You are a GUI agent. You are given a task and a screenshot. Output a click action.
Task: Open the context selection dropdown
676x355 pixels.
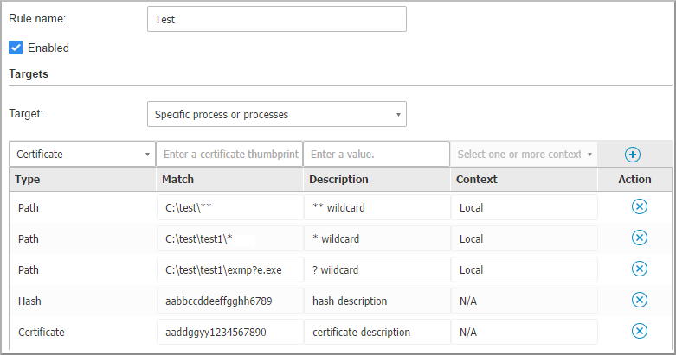pos(524,155)
